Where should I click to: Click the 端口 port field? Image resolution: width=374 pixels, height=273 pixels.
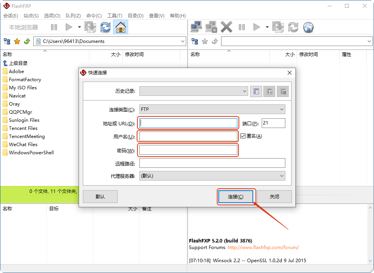click(273, 123)
